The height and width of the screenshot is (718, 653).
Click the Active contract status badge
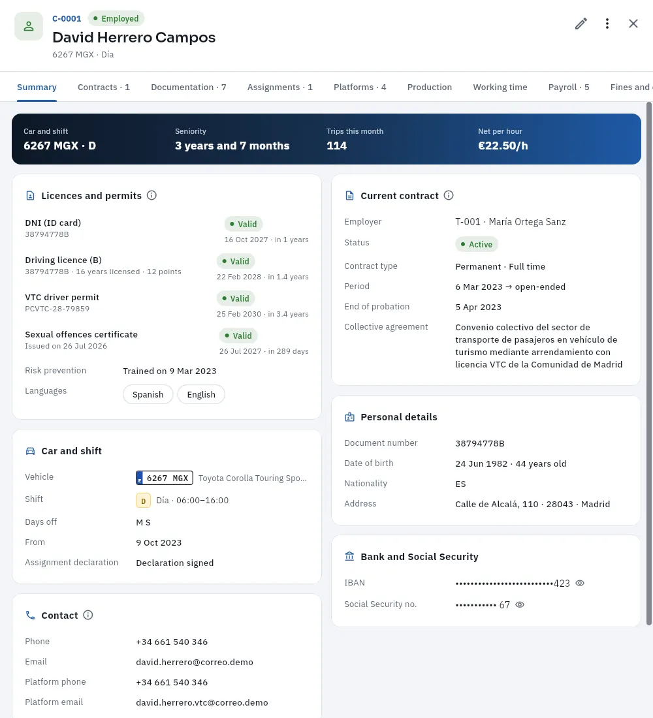(477, 245)
